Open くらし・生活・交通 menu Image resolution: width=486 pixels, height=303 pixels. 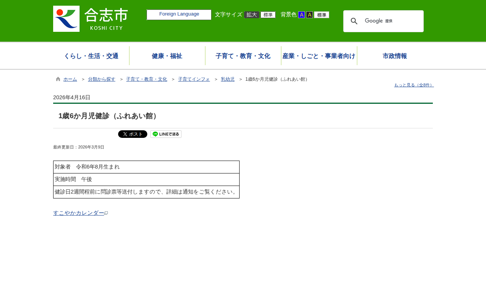pos(91,56)
